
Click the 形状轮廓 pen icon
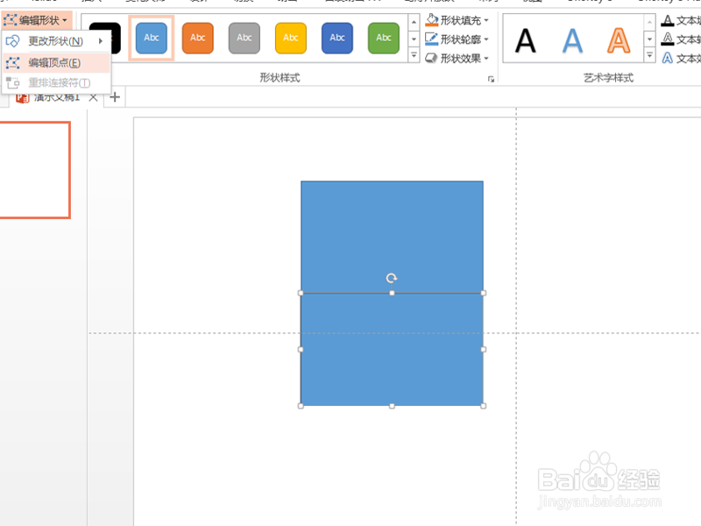(x=431, y=39)
